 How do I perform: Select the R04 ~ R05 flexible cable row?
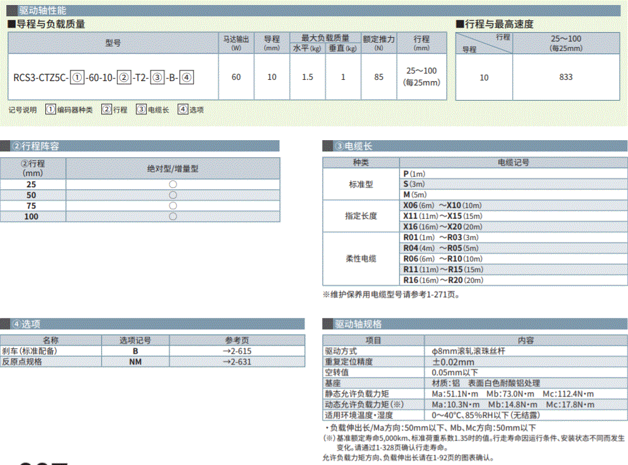click(x=513, y=248)
